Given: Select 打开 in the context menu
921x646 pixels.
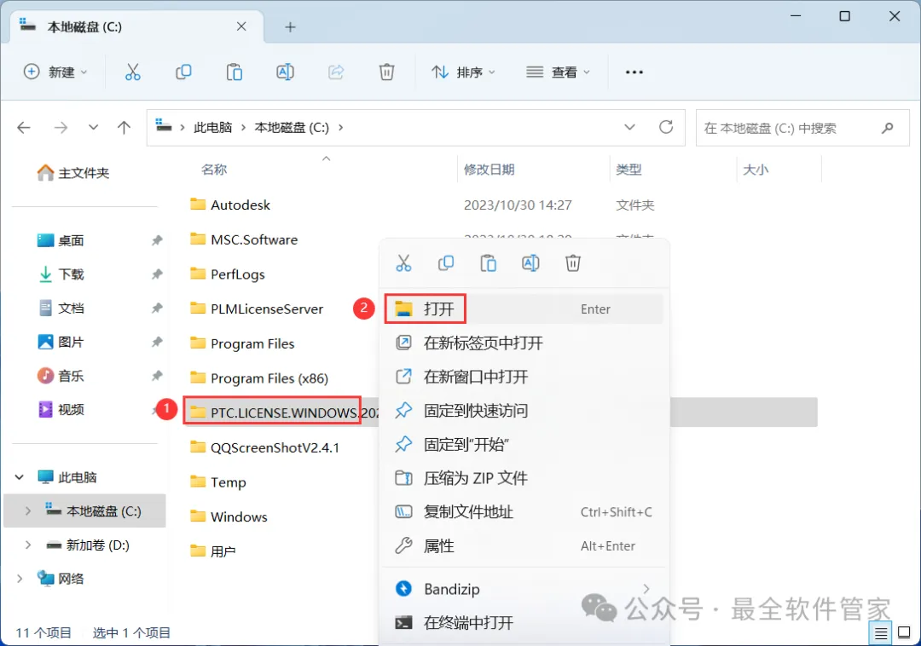Looking at the screenshot, I should coord(524,309).
